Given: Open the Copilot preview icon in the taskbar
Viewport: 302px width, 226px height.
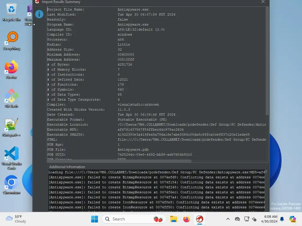Looking at the screenshot, I should click(293, 219).
